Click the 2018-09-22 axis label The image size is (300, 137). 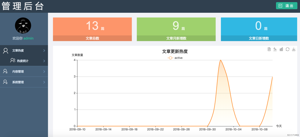(155, 129)
